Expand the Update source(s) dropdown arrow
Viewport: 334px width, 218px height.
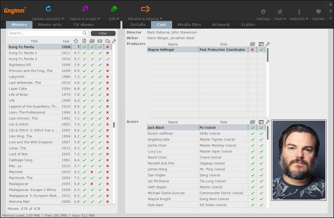coord(63,19)
